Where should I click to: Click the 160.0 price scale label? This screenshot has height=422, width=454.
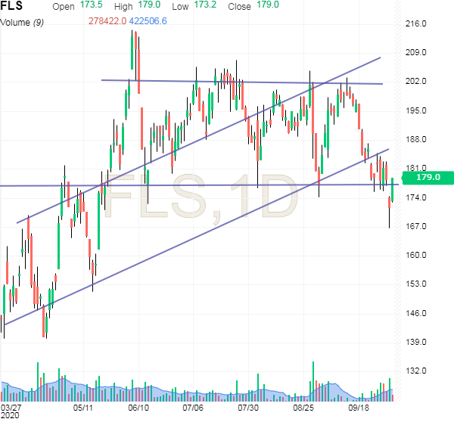click(x=418, y=256)
